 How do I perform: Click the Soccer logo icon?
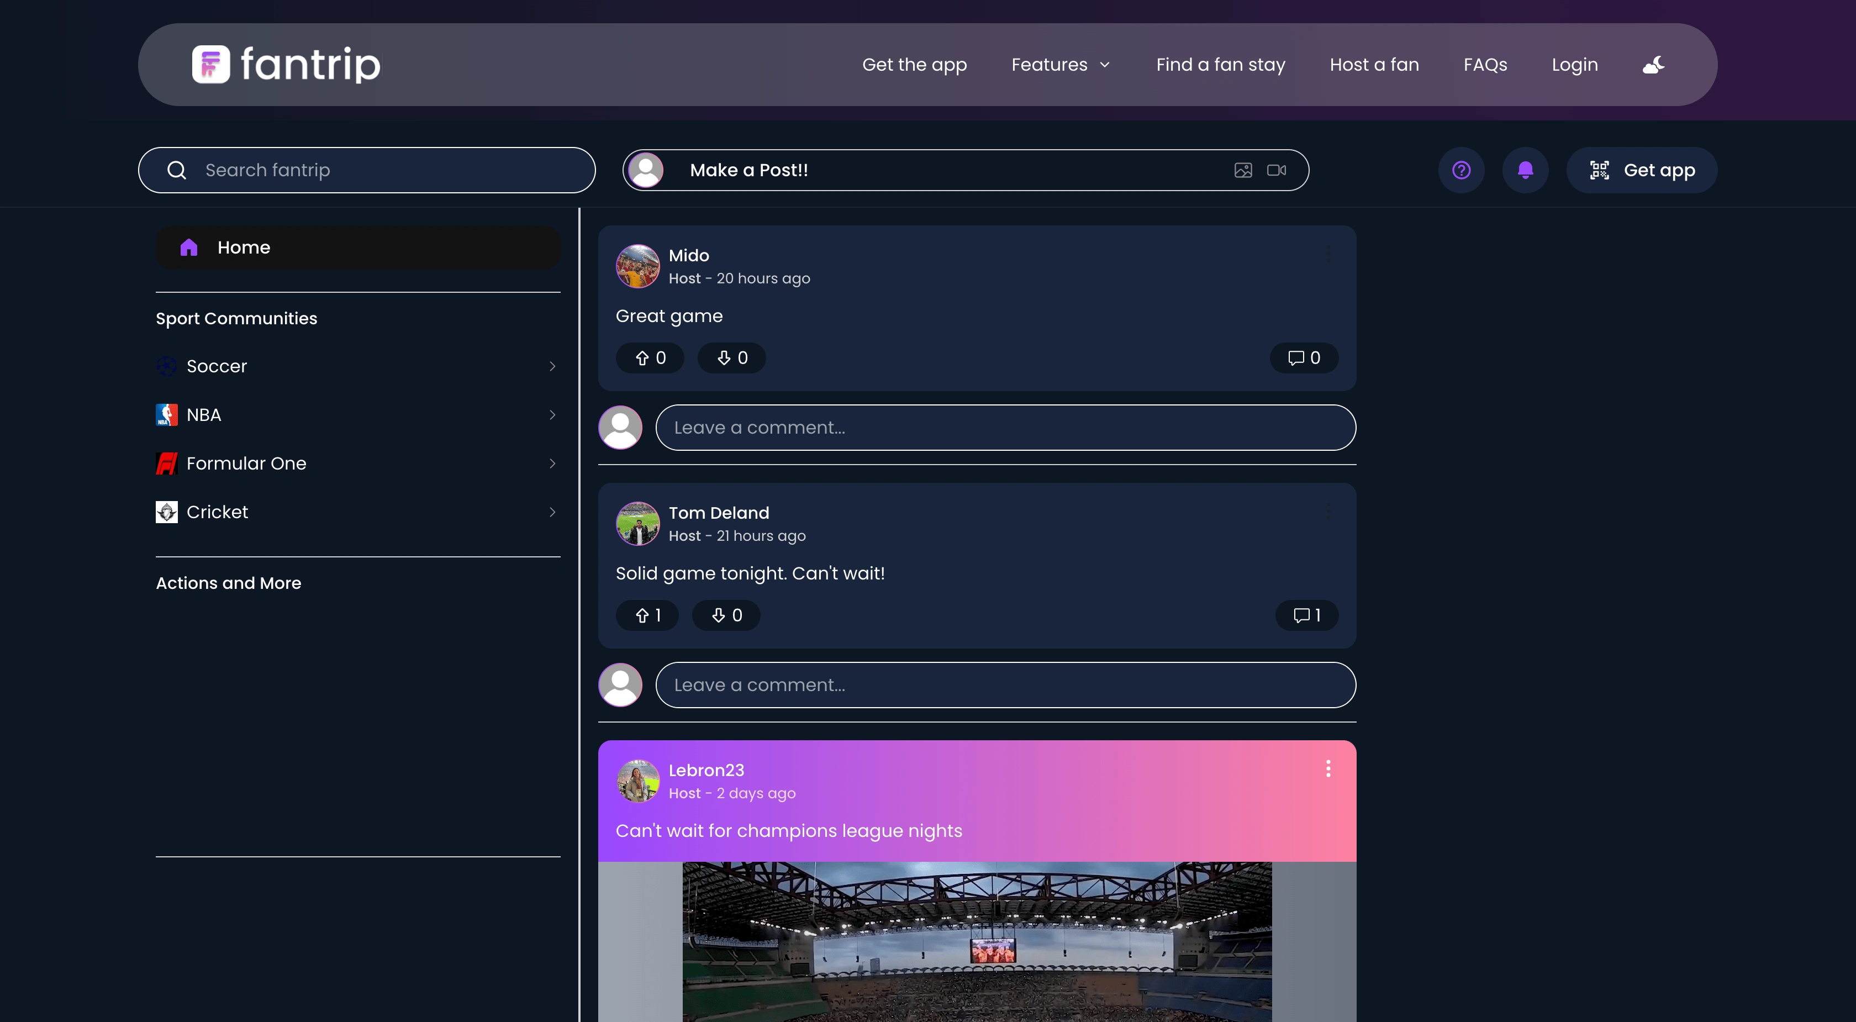pyautogui.click(x=166, y=366)
